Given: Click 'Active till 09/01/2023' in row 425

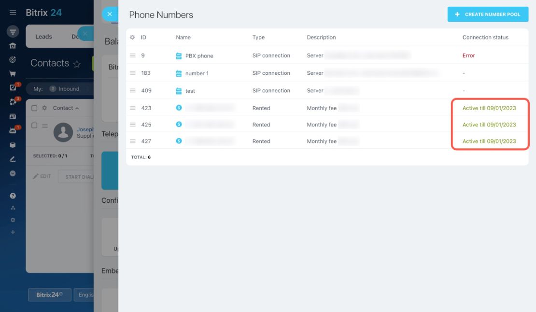Looking at the screenshot, I should pos(489,125).
